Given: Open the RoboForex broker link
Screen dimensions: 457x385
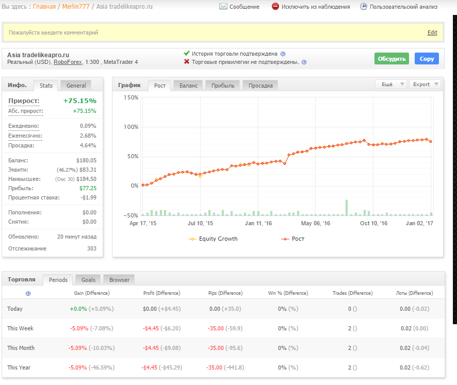Looking at the screenshot, I should point(68,62).
